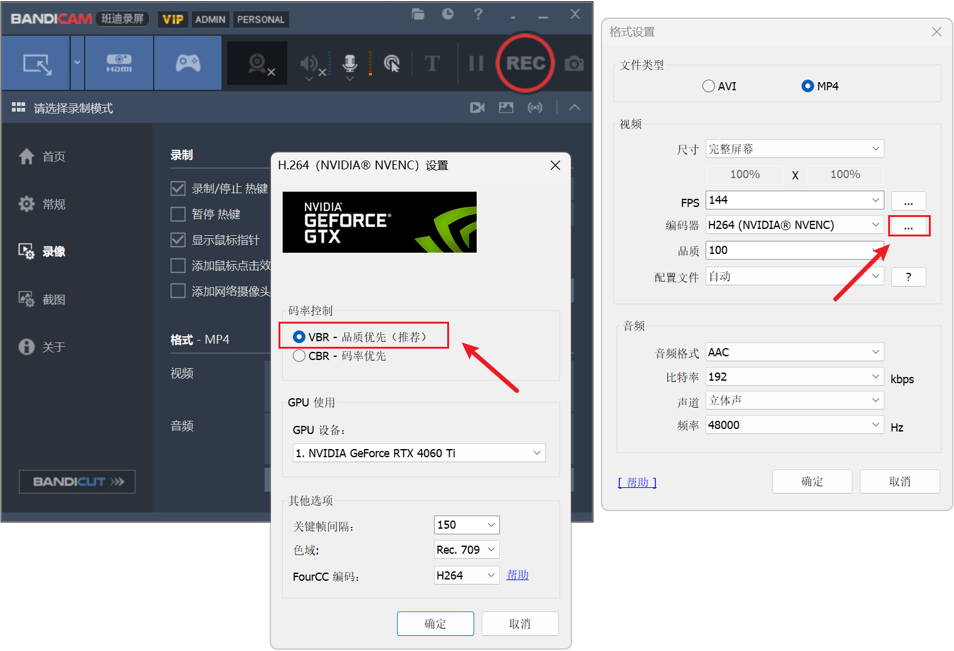954x651 pixels.
Task: Launch Bandicut from sidebar button
Action: [77, 482]
